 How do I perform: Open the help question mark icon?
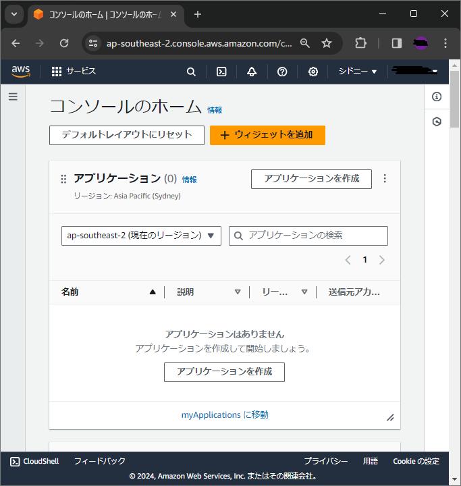(x=282, y=72)
